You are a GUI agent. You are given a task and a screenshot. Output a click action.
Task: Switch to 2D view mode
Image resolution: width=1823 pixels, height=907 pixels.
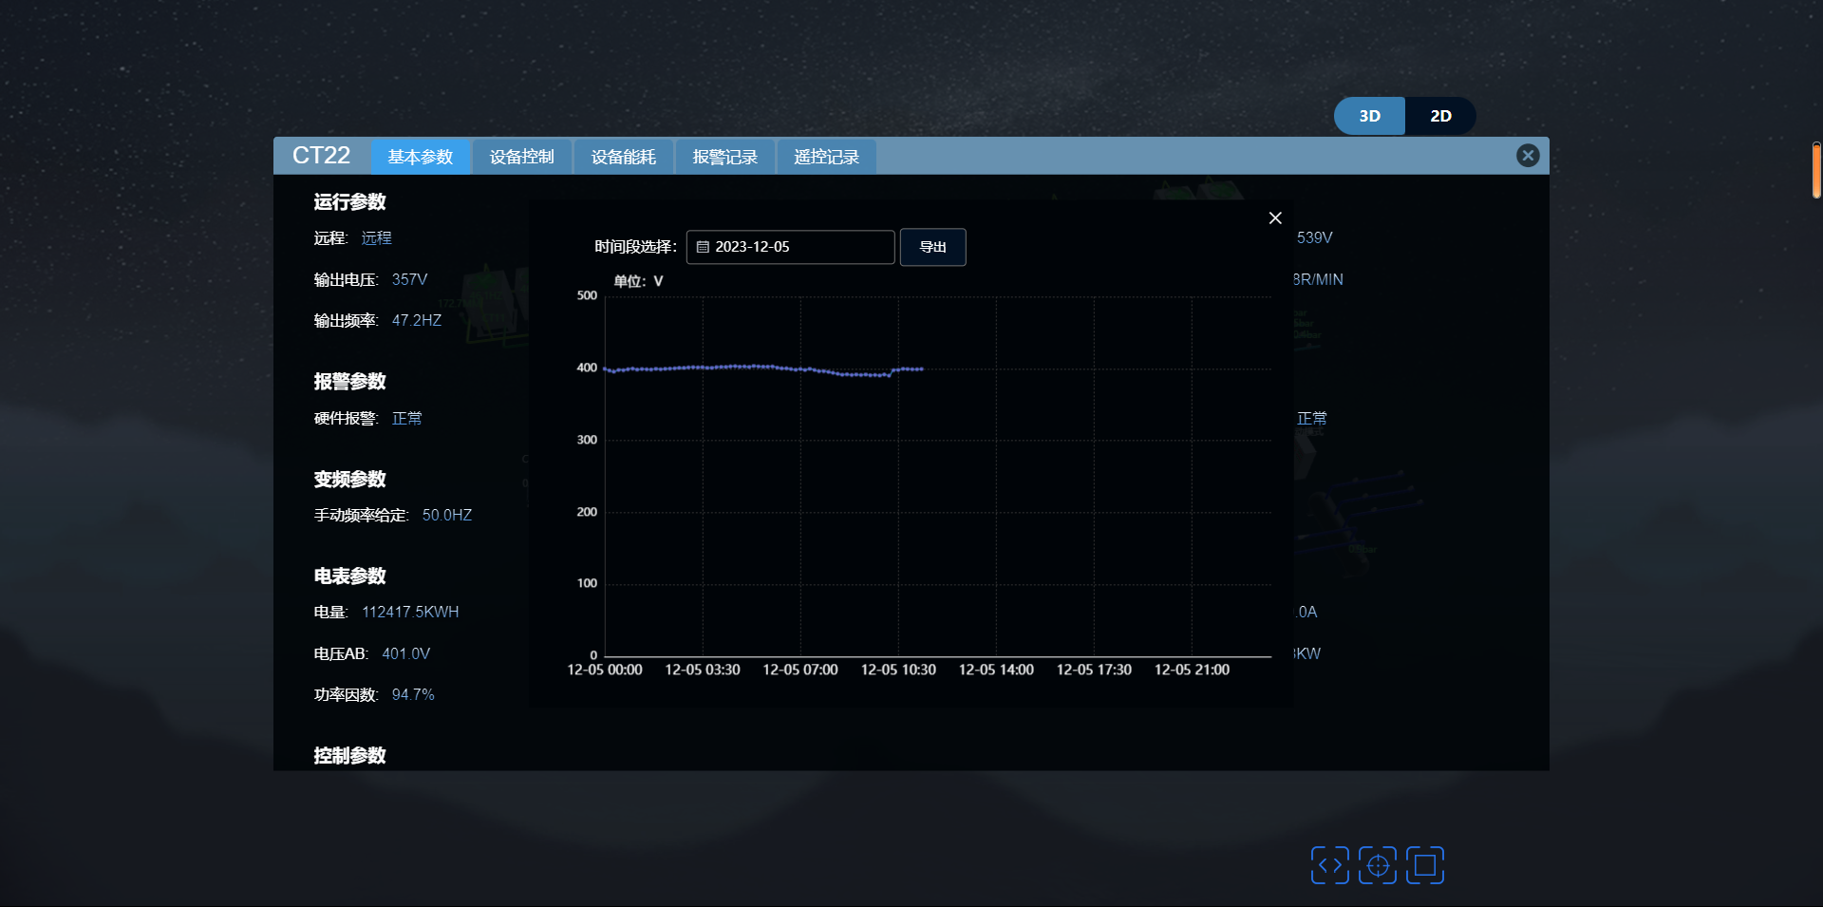1440,116
